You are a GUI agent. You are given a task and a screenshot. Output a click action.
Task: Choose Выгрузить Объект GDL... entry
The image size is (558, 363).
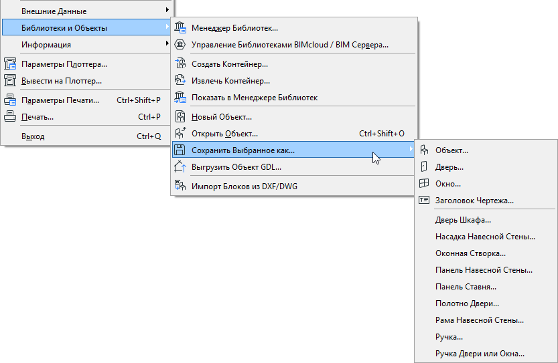click(x=293, y=166)
